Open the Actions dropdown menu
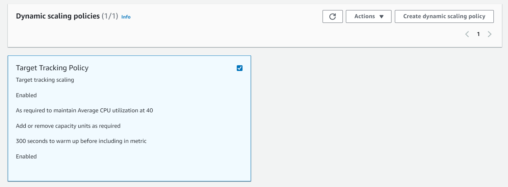Screen dimensions: 508x187 point(369,16)
